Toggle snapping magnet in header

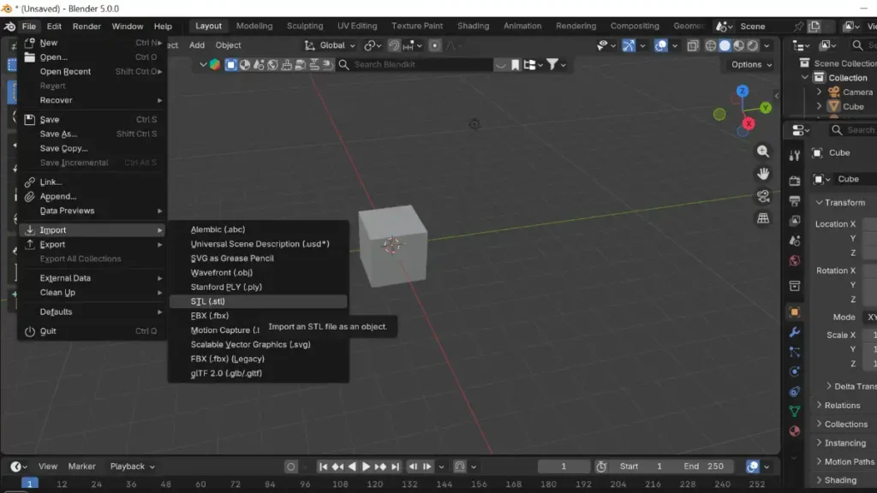(x=394, y=45)
